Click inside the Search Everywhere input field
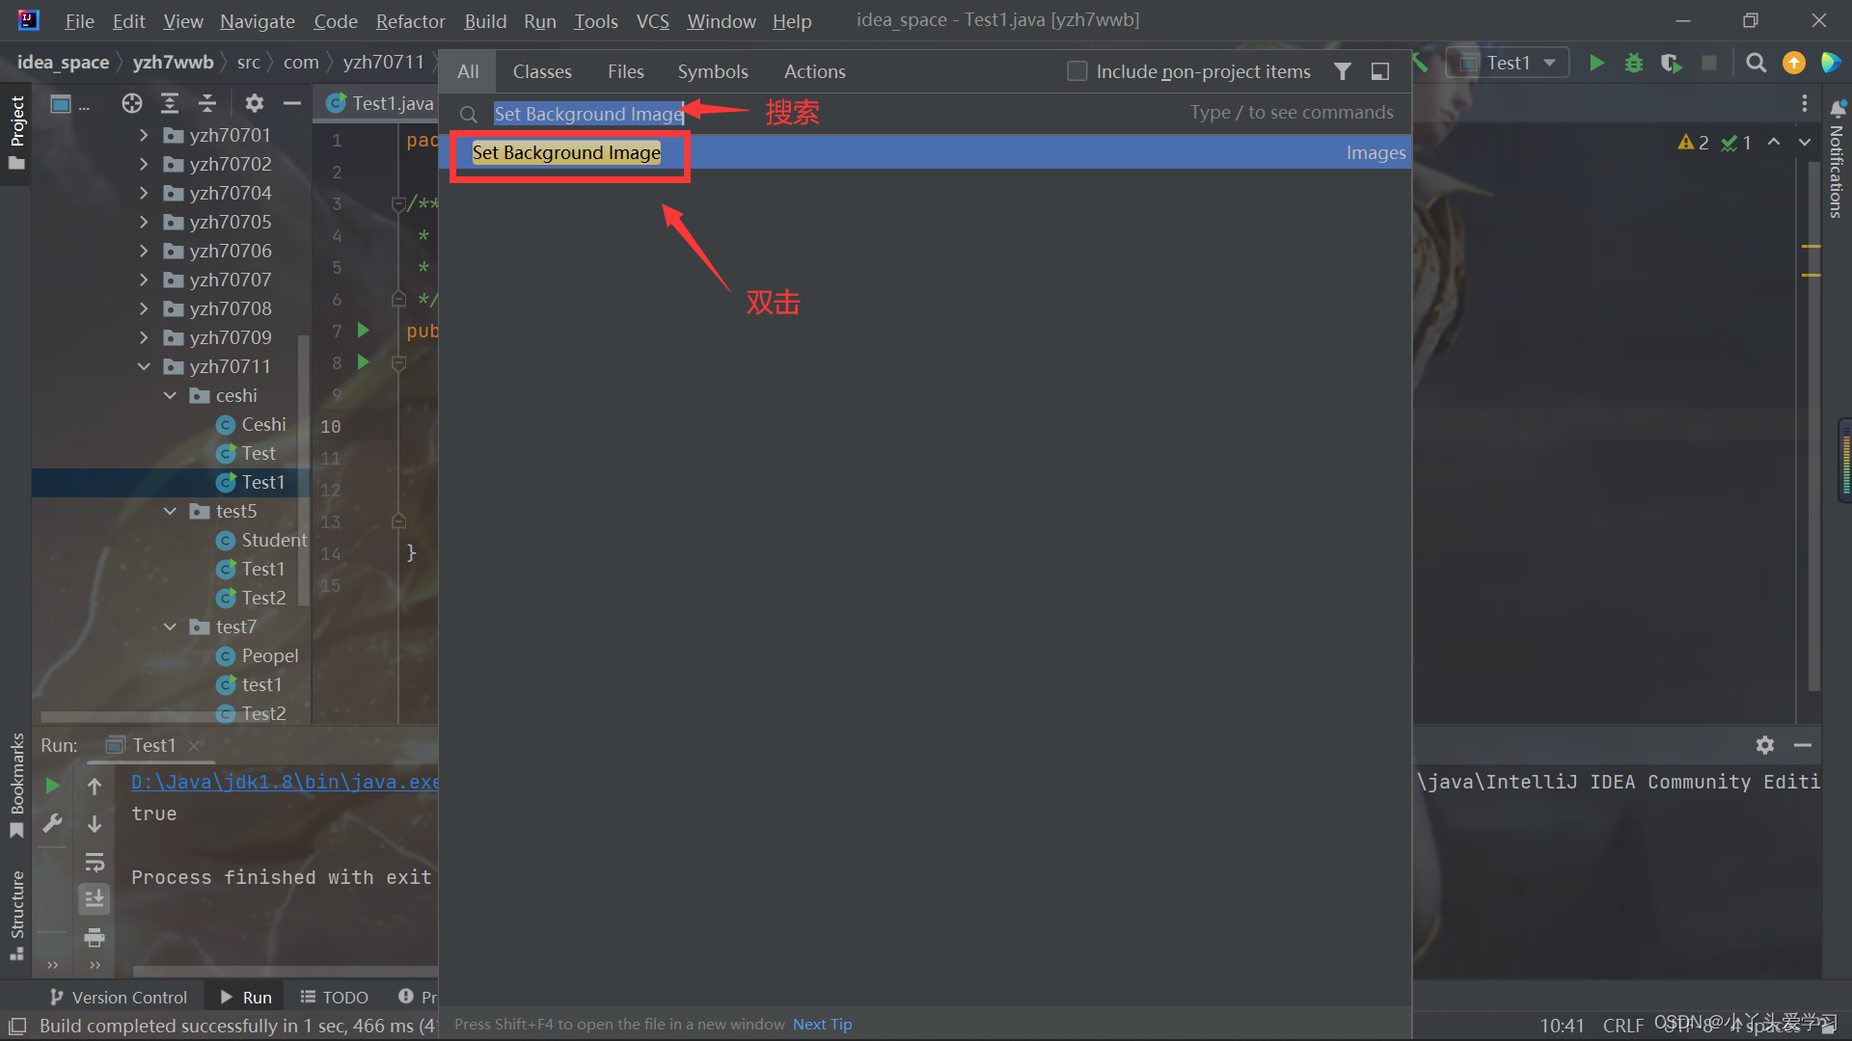 click(x=588, y=113)
